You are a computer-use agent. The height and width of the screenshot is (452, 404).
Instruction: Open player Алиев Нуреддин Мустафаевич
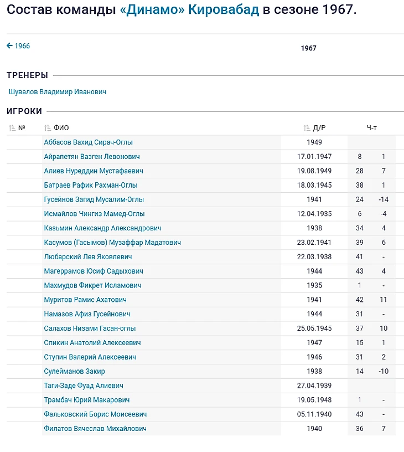pos(94,171)
